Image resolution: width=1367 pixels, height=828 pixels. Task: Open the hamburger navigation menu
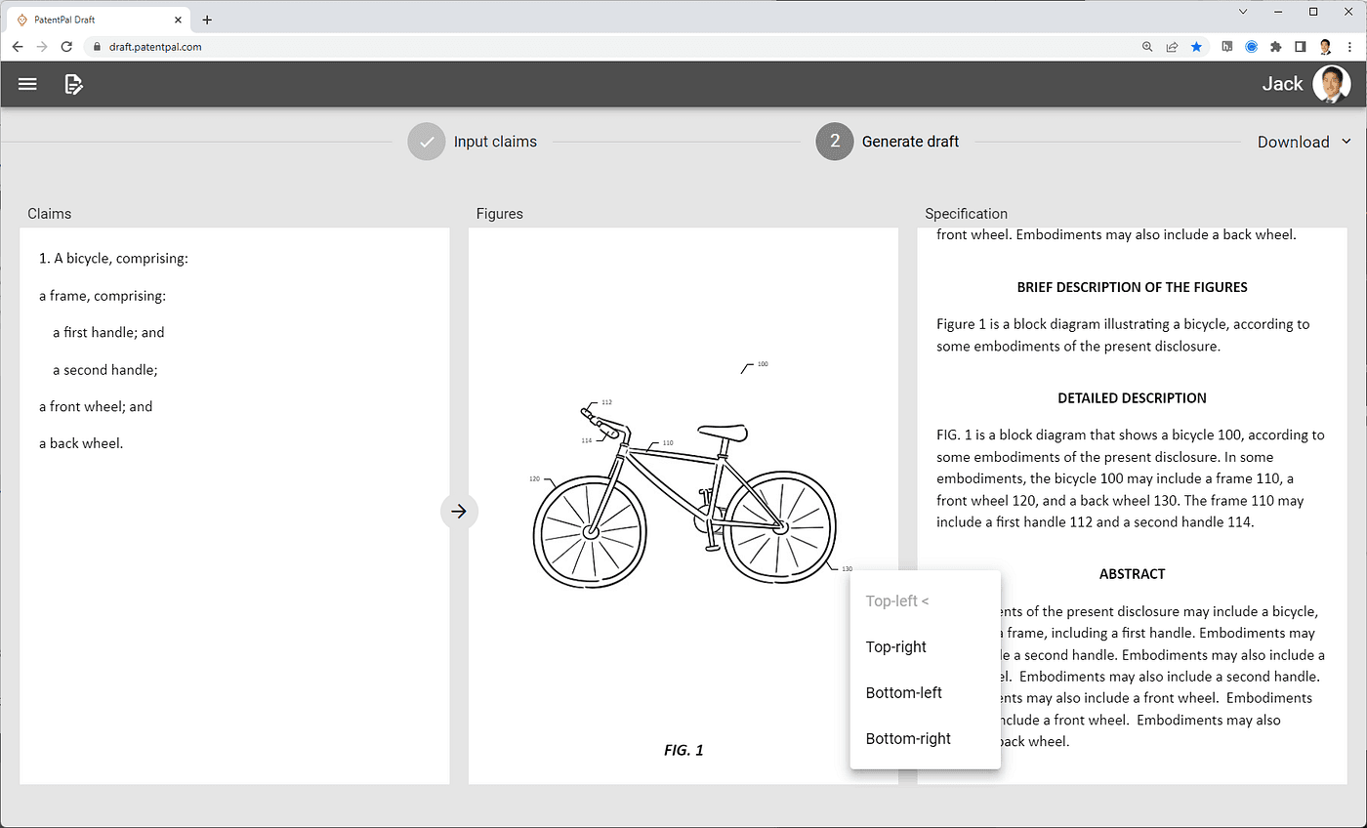coord(27,84)
